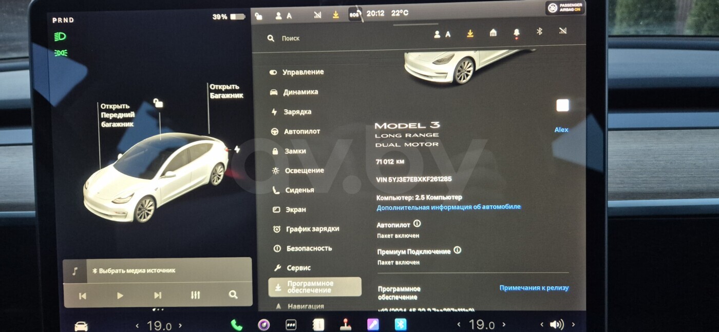719x332 pixels.
Task: Open the purple camera app in dock
Action: coord(264,324)
